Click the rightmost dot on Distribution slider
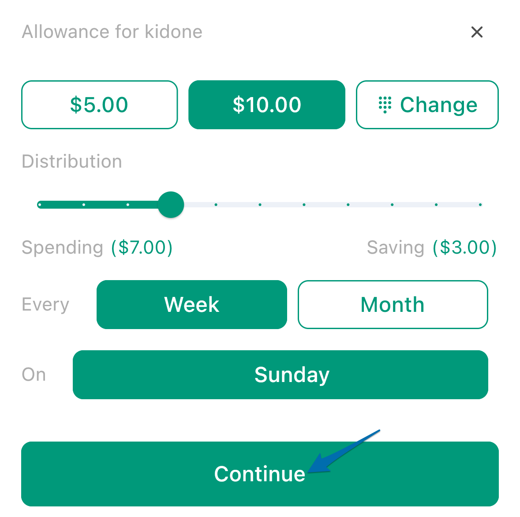520x517 pixels. coord(480,205)
